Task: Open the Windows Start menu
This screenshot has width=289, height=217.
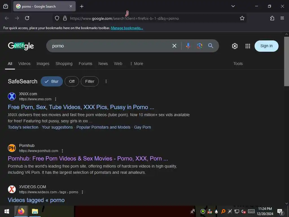Action: (x=7, y=211)
